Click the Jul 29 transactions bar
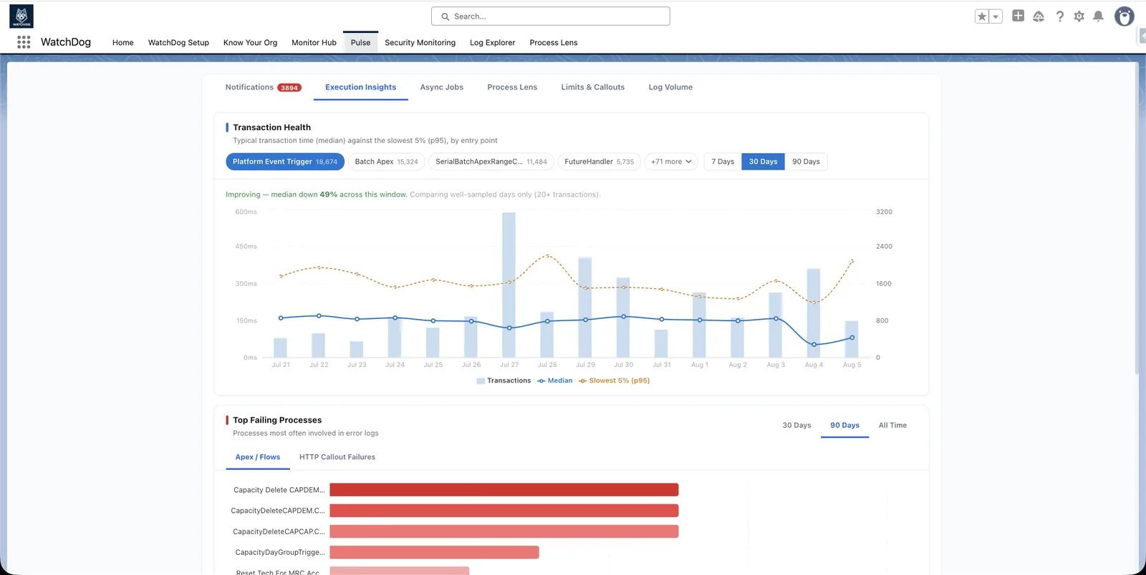Image resolution: width=1146 pixels, height=575 pixels. click(585, 308)
